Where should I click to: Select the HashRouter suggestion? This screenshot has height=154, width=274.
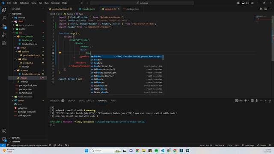(127, 86)
